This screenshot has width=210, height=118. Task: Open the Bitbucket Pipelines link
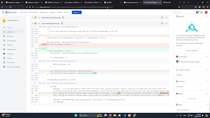197,38
